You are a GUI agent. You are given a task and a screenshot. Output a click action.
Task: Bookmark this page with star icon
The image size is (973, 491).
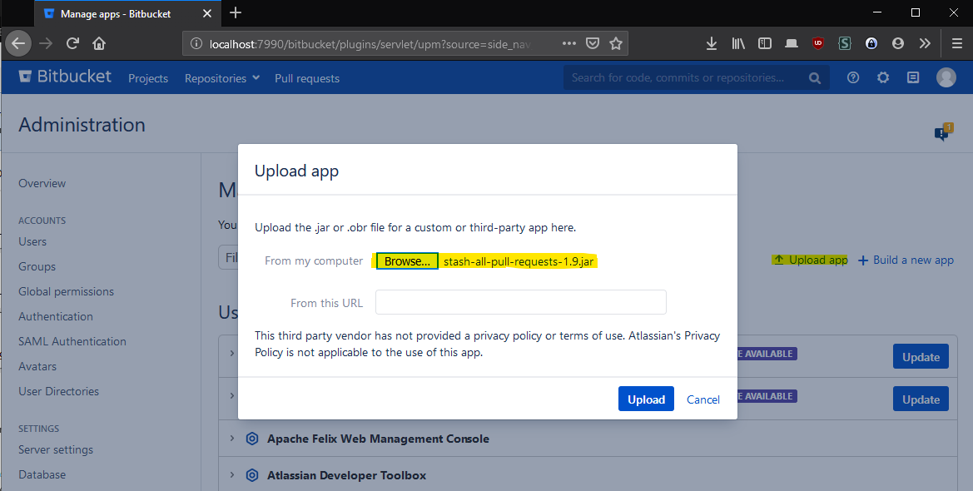point(616,42)
